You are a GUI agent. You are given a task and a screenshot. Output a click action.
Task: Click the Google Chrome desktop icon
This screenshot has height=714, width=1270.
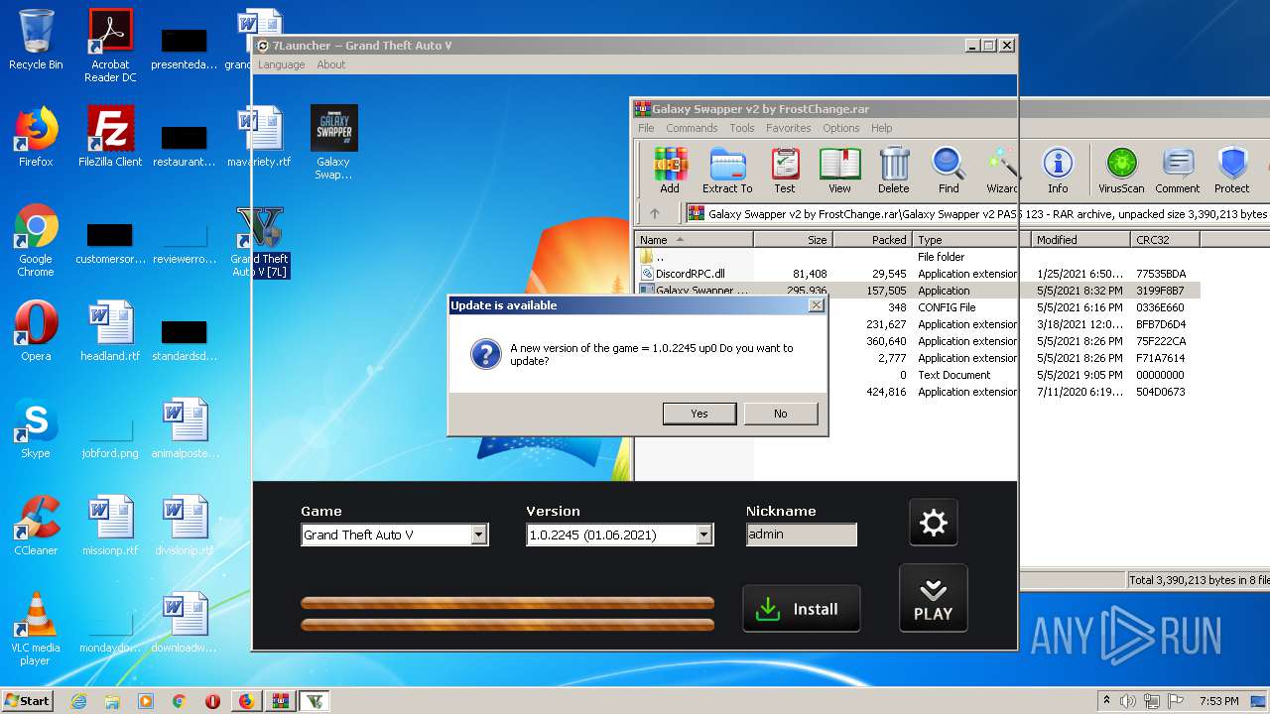36,241
